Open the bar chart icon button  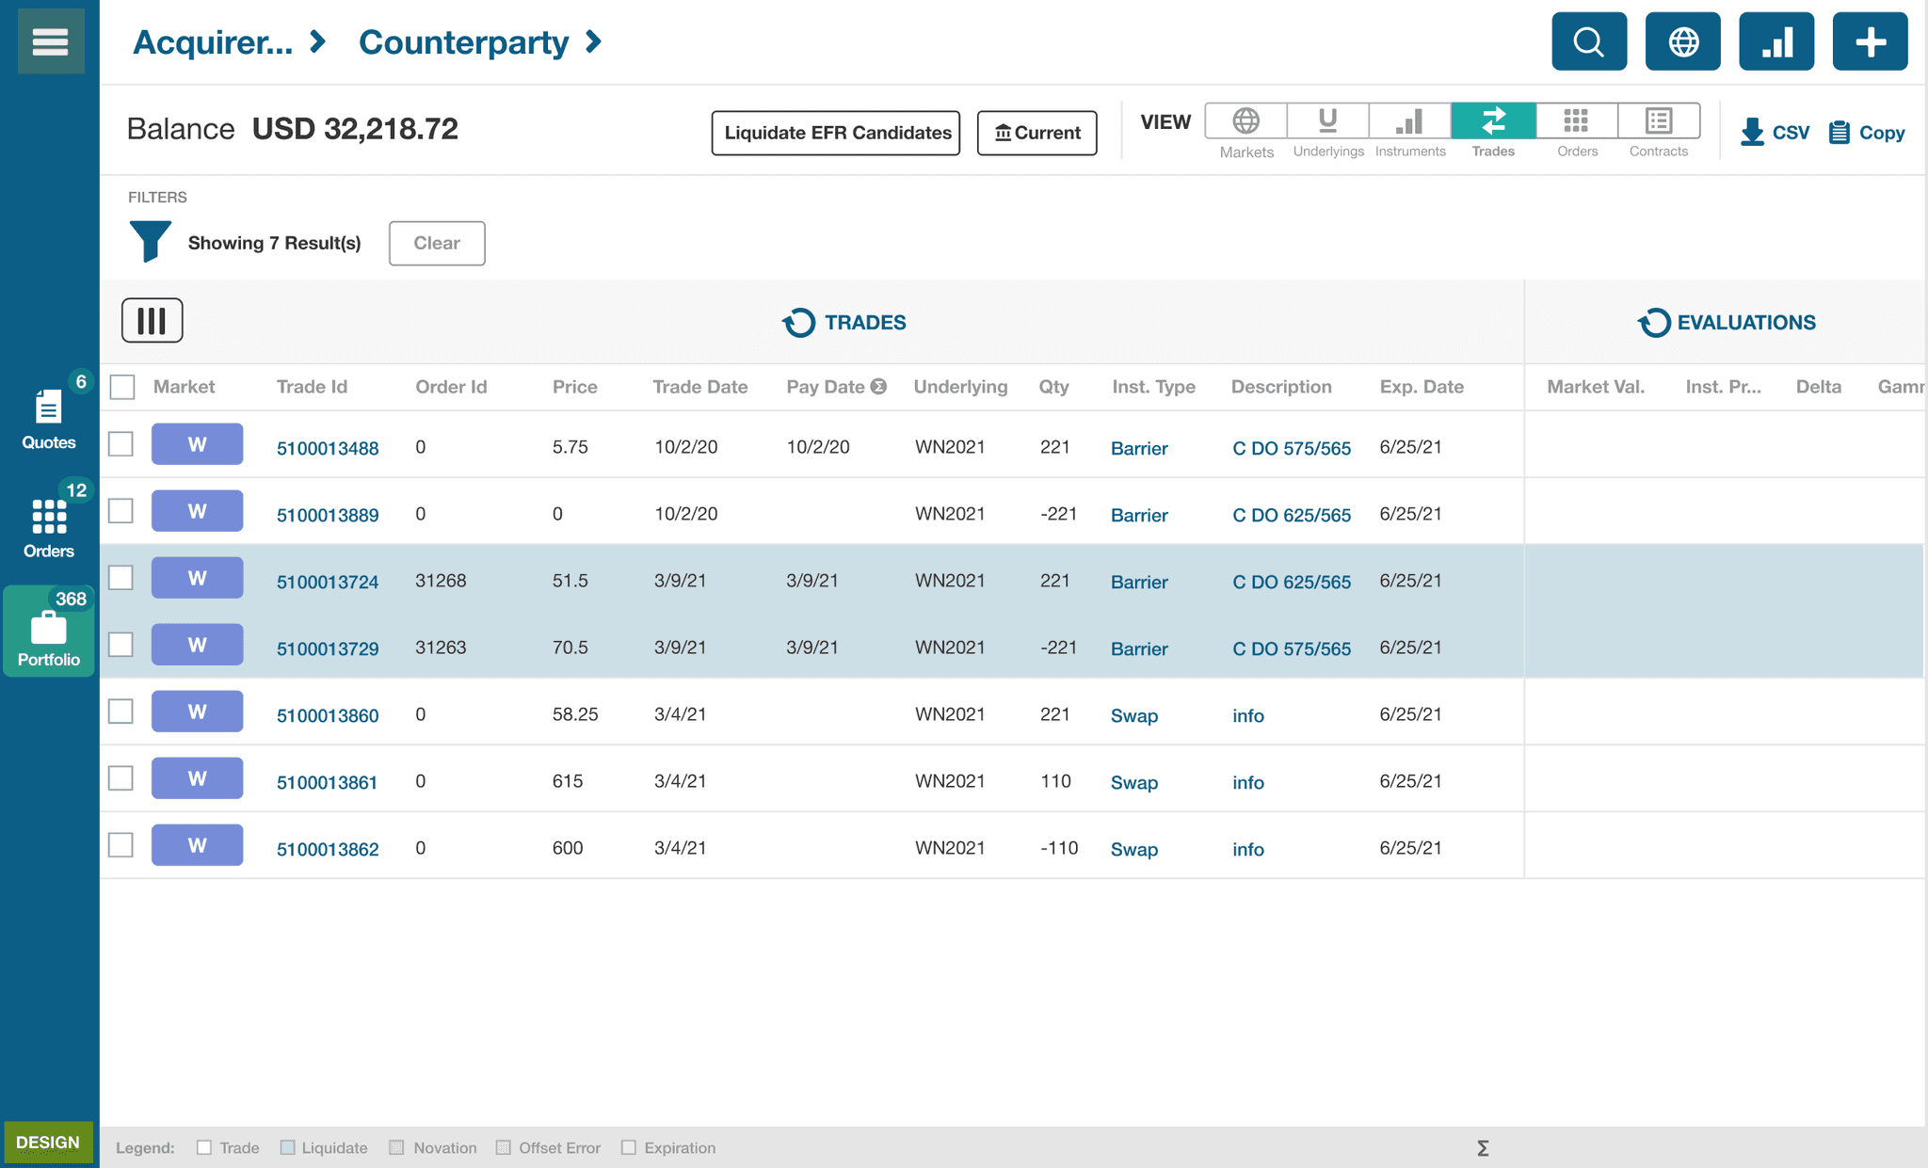pyautogui.click(x=1775, y=41)
